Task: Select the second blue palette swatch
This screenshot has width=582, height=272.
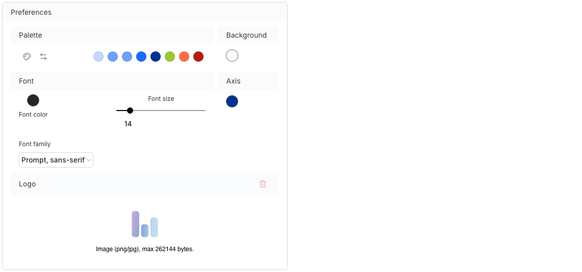Action: (x=113, y=57)
